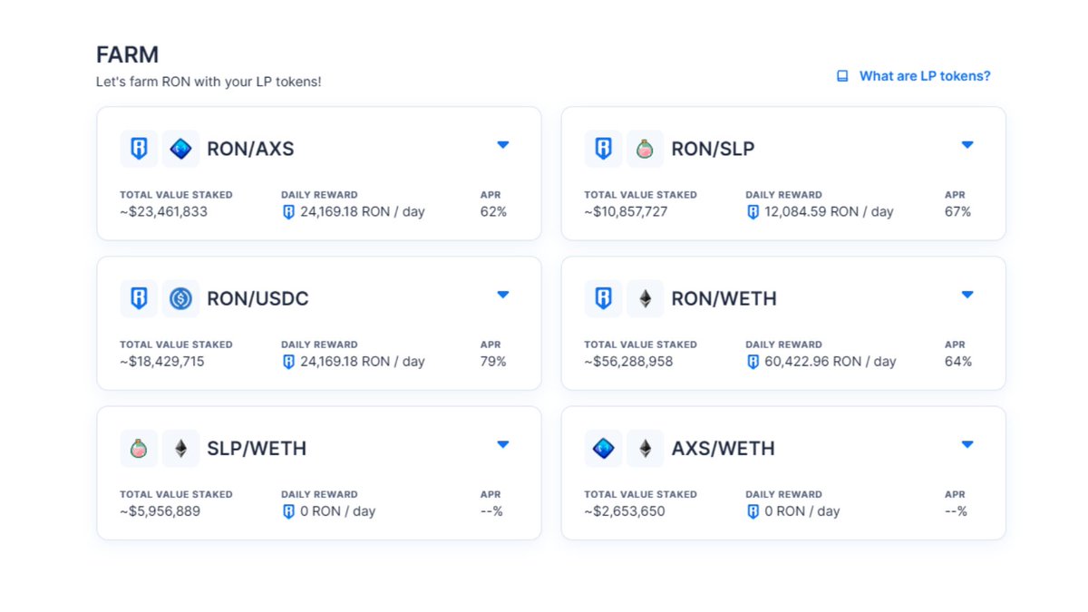The width and height of the screenshot is (1088, 612).
Task: Click the FARM page heading
Action: click(128, 54)
